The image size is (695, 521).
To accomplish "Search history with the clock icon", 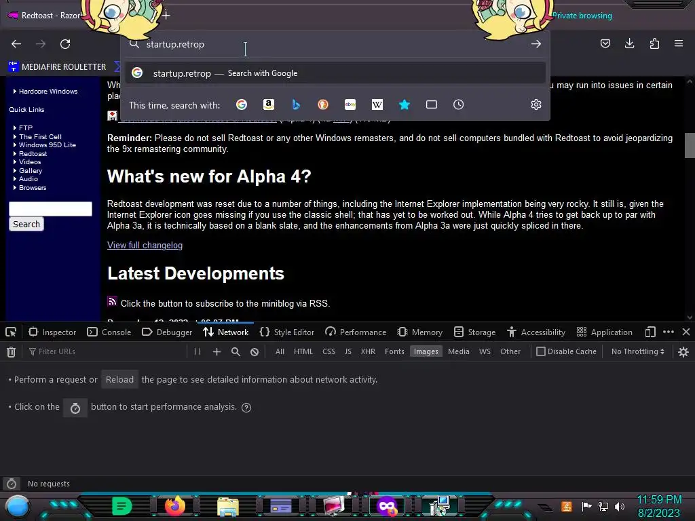I will [x=458, y=104].
